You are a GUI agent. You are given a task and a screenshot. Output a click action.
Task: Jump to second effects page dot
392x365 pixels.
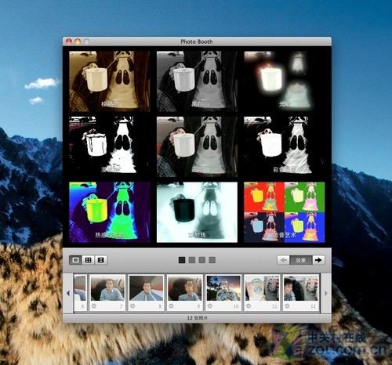click(192, 260)
